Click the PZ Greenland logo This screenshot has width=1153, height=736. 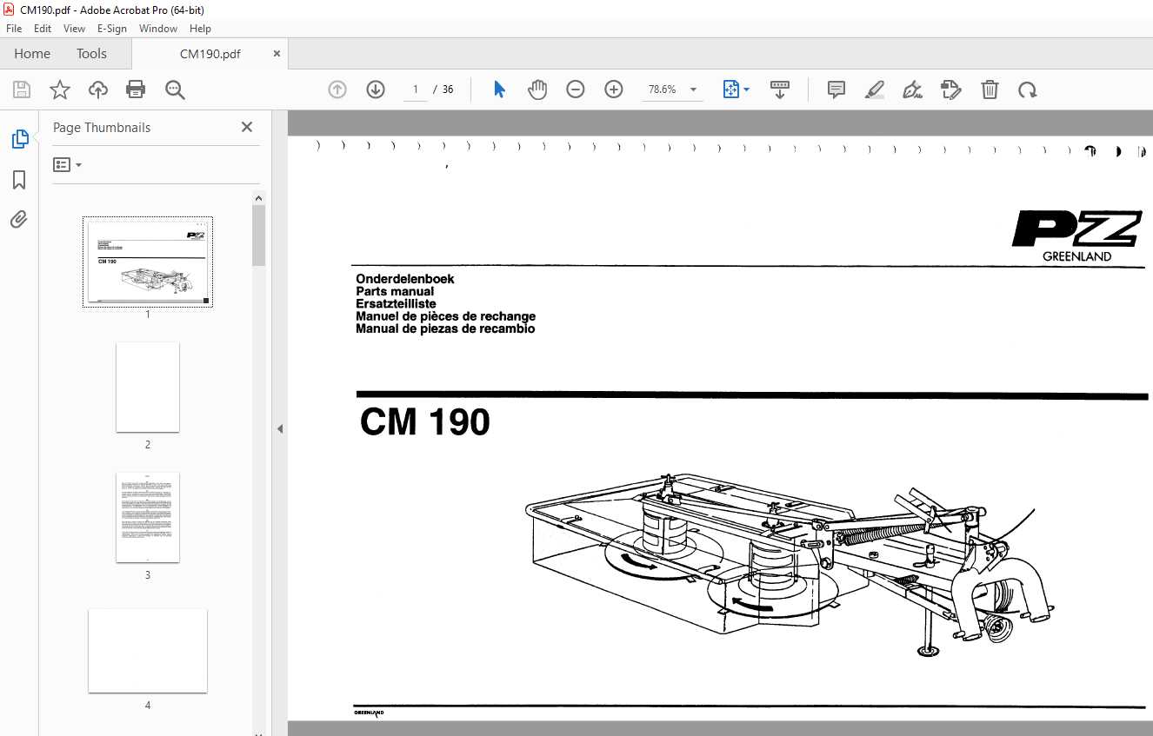point(1076,235)
